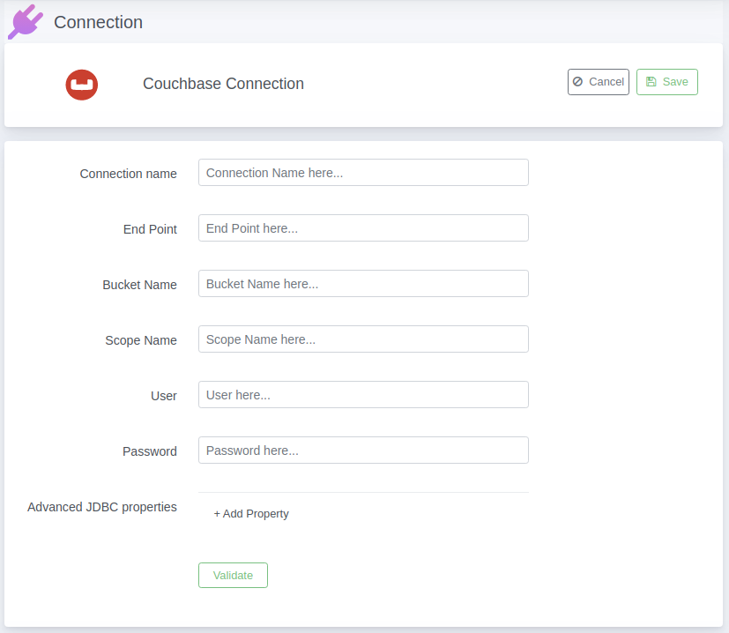Click the Connection name label
This screenshot has height=633, width=729.
[129, 174]
